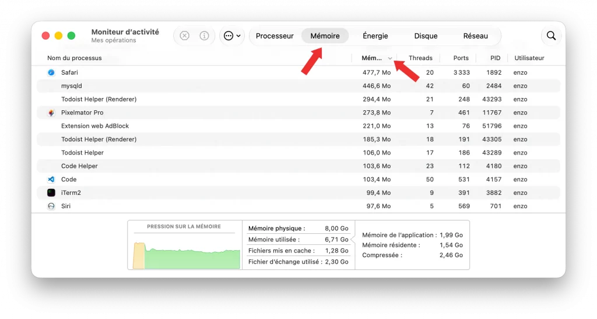Click the Mémoire physique 8,00 Go entry

pos(298,229)
